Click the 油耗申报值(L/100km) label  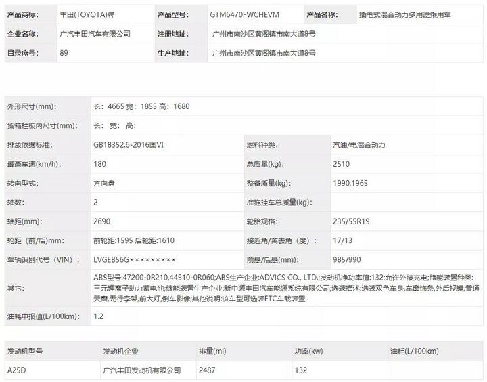click(x=43, y=316)
